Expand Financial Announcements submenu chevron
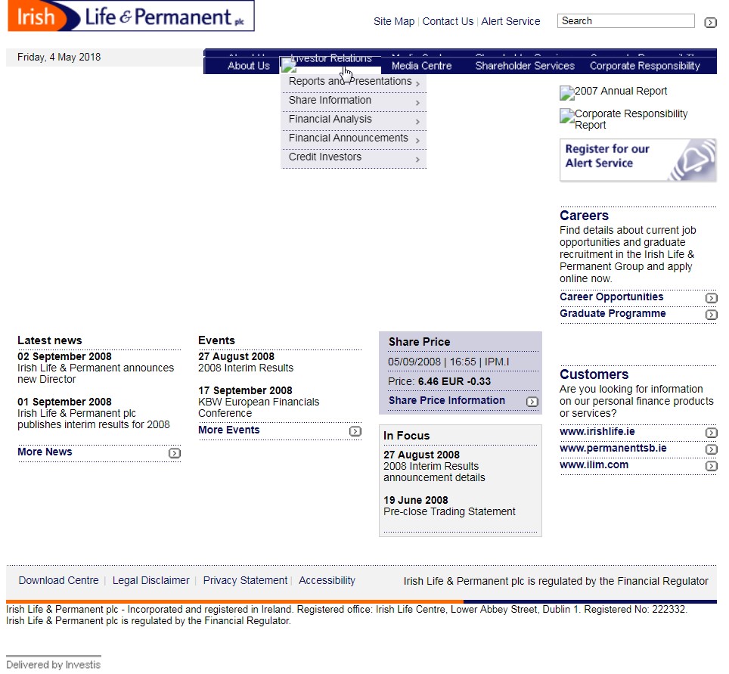This screenshot has width=729, height=674. [417, 141]
